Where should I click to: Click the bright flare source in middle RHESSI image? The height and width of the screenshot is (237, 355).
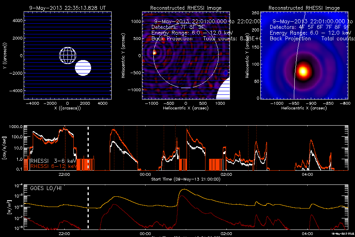(x=154, y=53)
